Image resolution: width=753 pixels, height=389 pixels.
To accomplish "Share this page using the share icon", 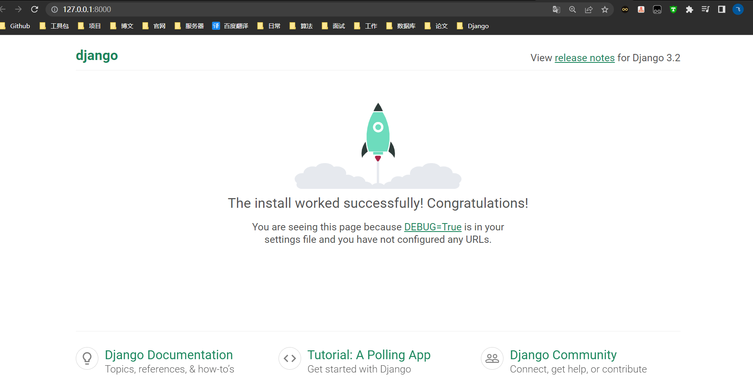I will coord(589,9).
